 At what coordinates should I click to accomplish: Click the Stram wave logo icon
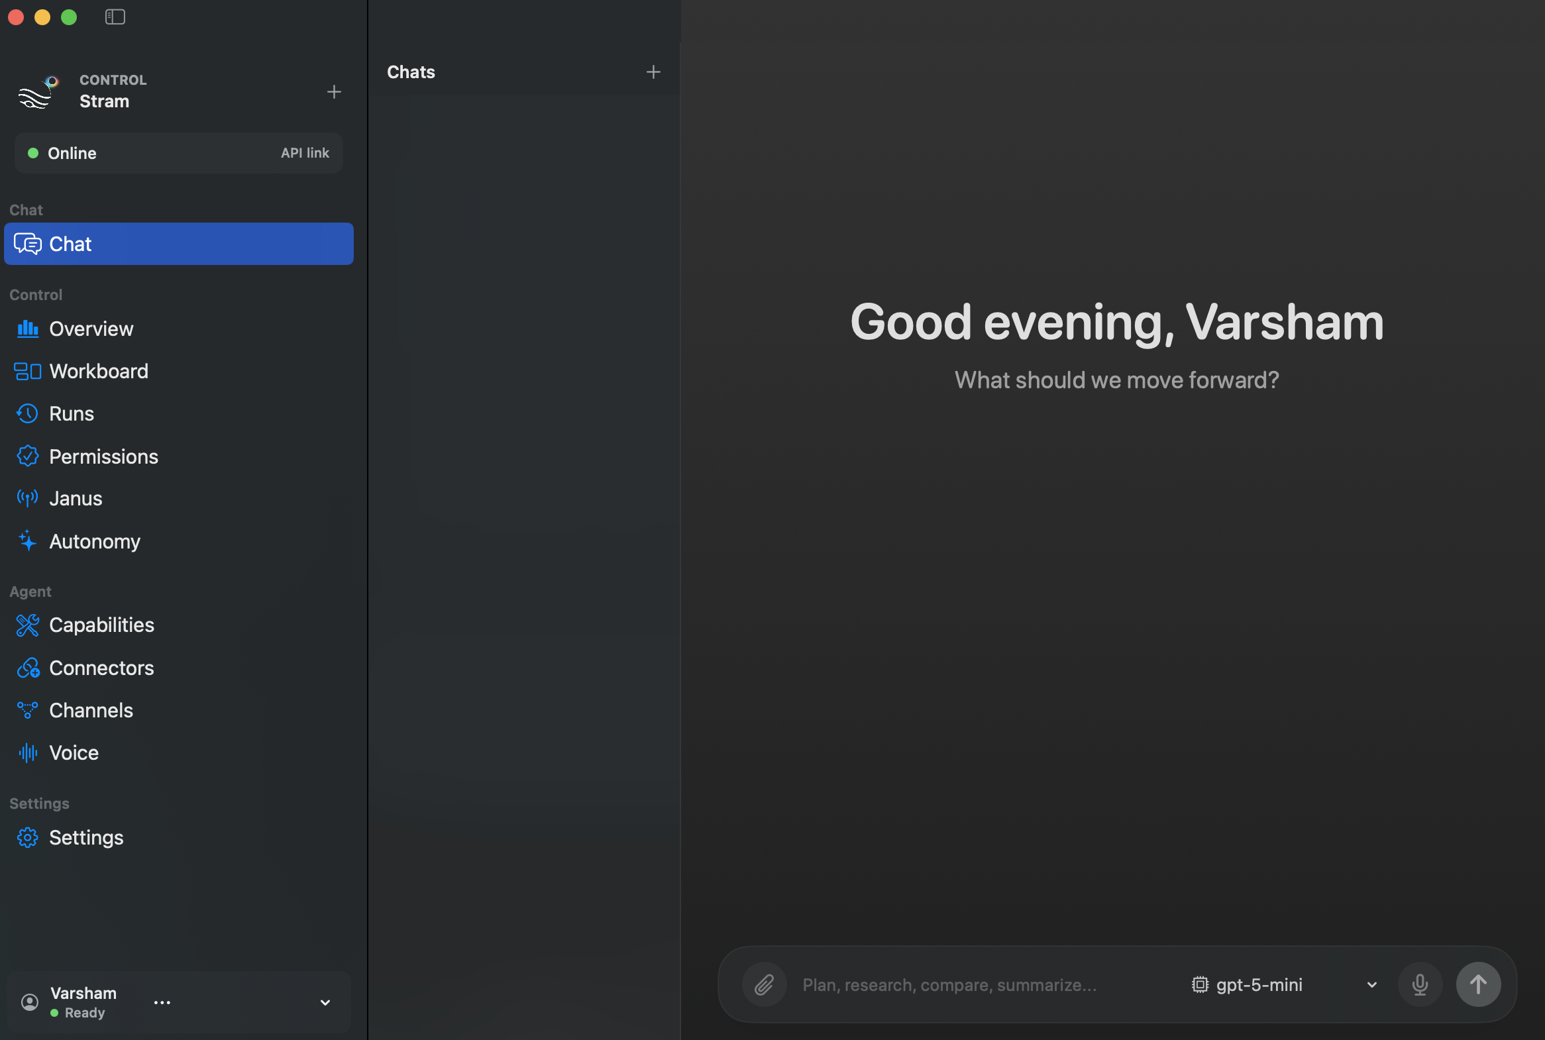(x=37, y=92)
